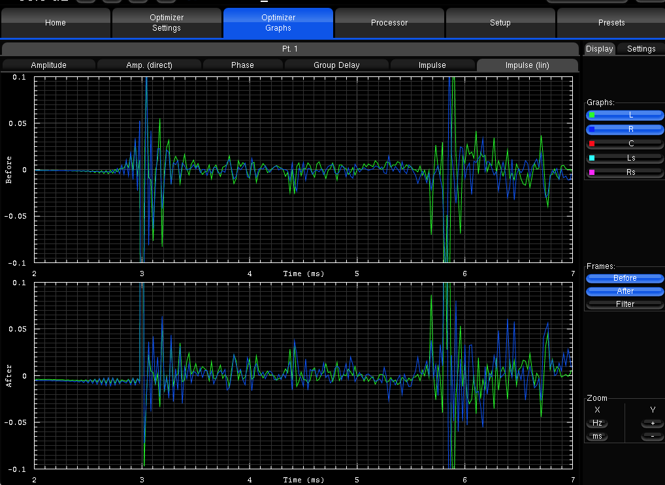
Task: Show the Filter frame
Action: (x=625, y=304)
